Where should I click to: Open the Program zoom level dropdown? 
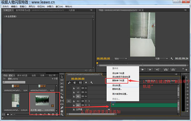click(120, 58)
